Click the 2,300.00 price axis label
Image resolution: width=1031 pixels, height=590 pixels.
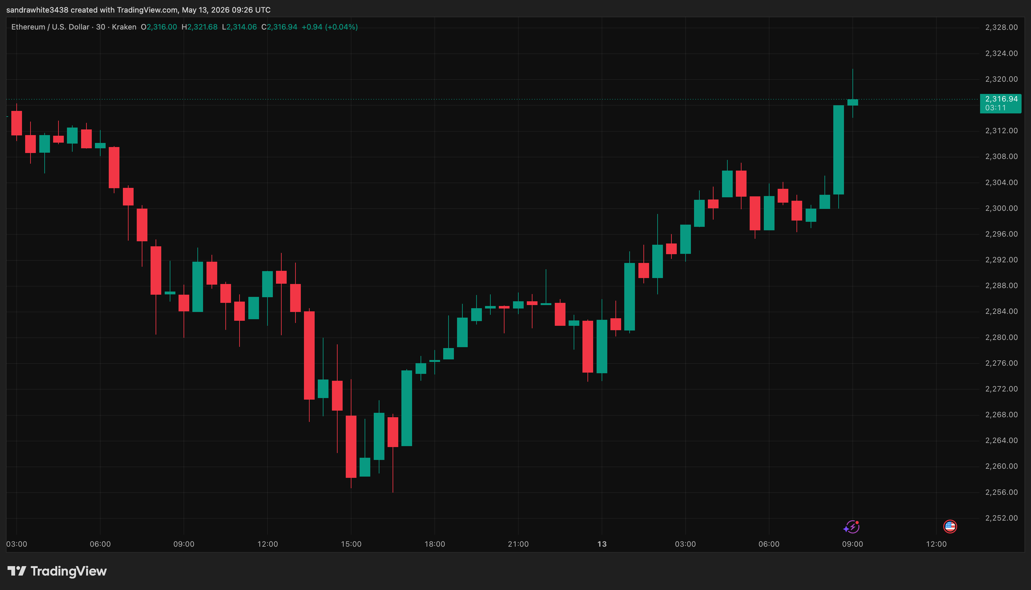[x=1001, y=208]
